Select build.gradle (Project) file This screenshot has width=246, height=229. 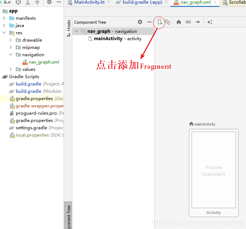point(37,84)
